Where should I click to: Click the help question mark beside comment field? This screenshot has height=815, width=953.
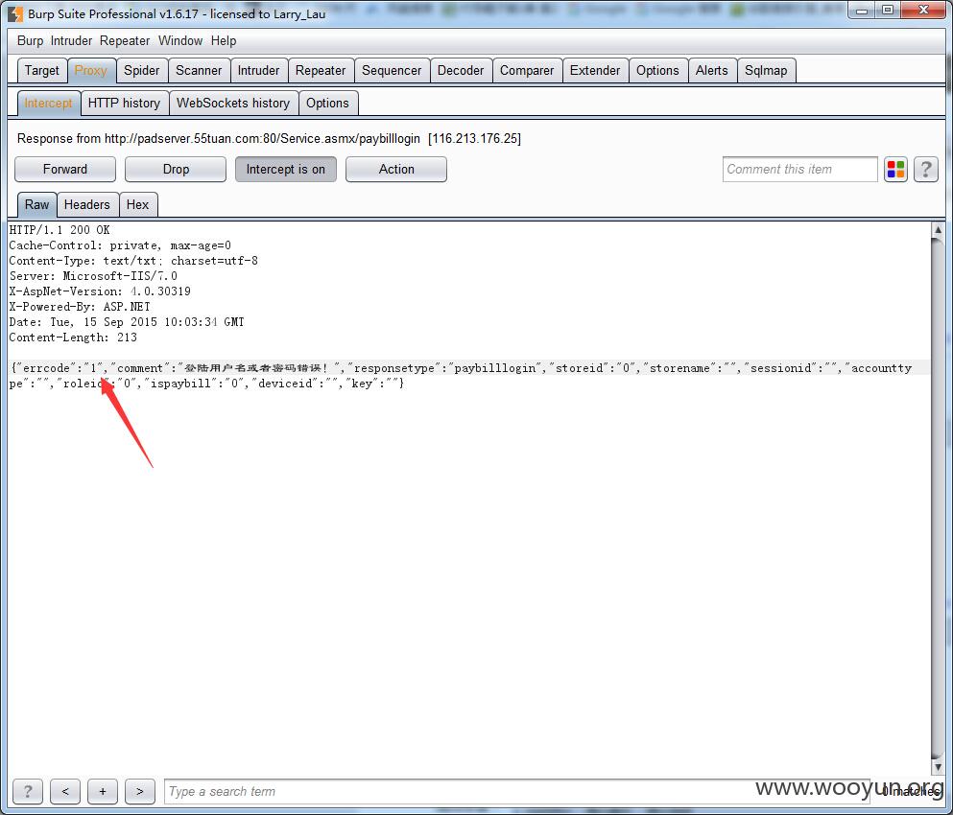tap(926, 170)
